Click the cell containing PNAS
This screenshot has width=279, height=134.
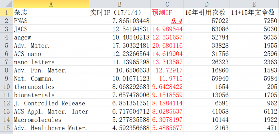point(51,21)
